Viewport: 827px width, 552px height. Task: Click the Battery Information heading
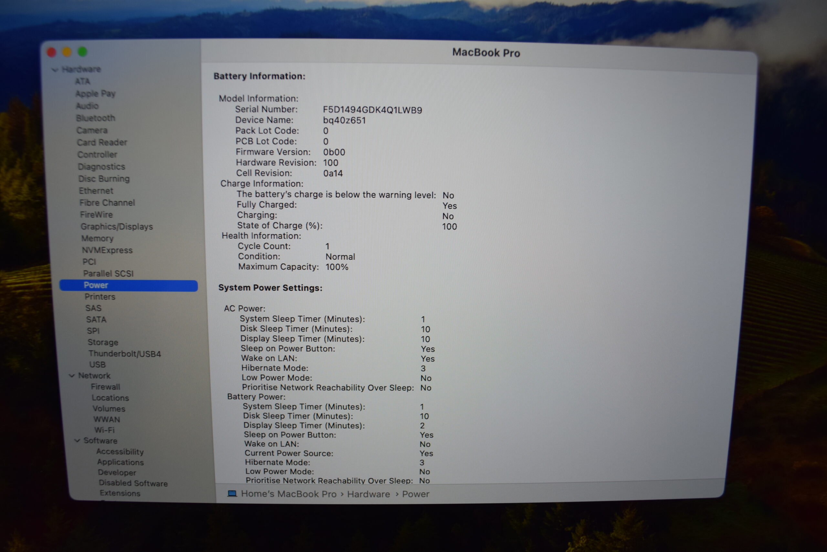pos(259,76)
